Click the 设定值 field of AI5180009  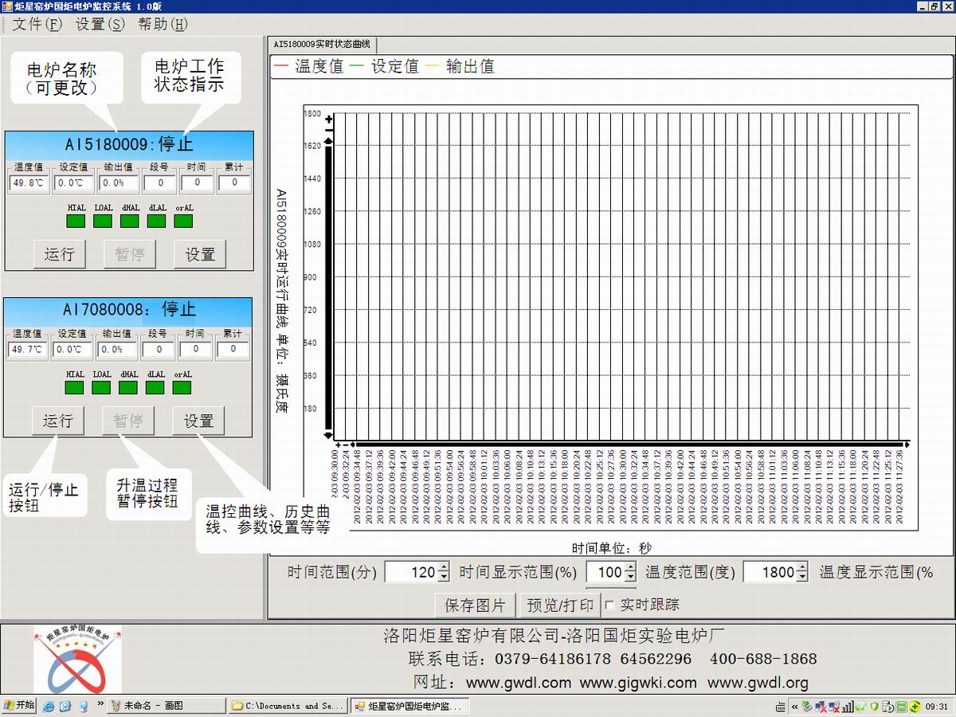click(72, 183)
